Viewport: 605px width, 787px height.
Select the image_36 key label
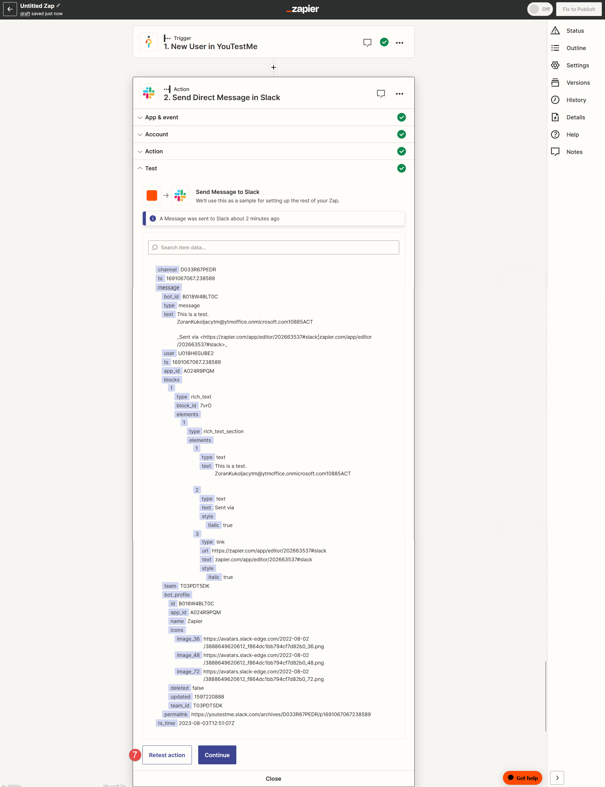[x=188, y=639]
